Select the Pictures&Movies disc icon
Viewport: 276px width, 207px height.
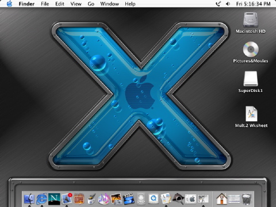click(x=251, y=49)
